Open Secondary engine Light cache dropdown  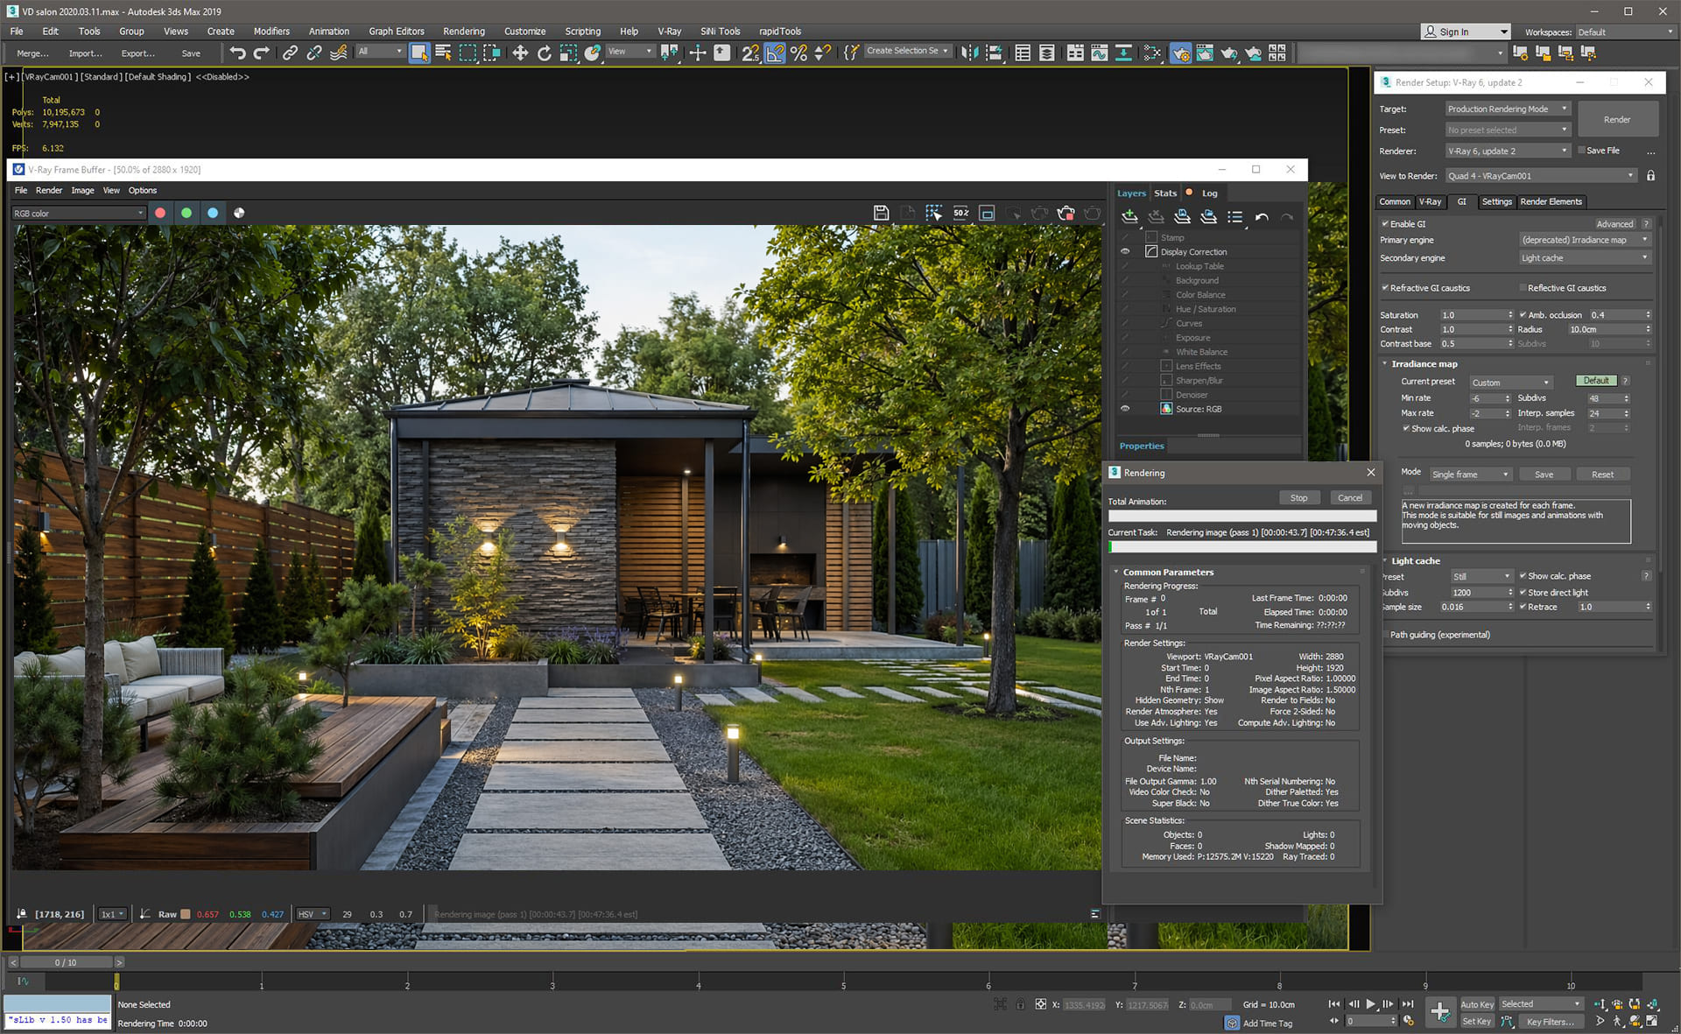tap(1585, 258)
